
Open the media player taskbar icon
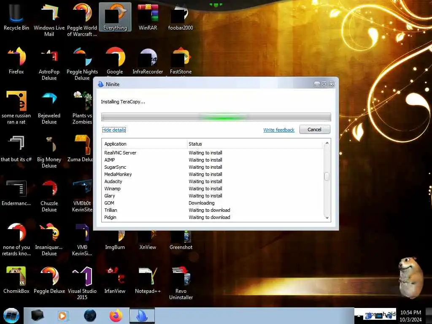[63, 316]
